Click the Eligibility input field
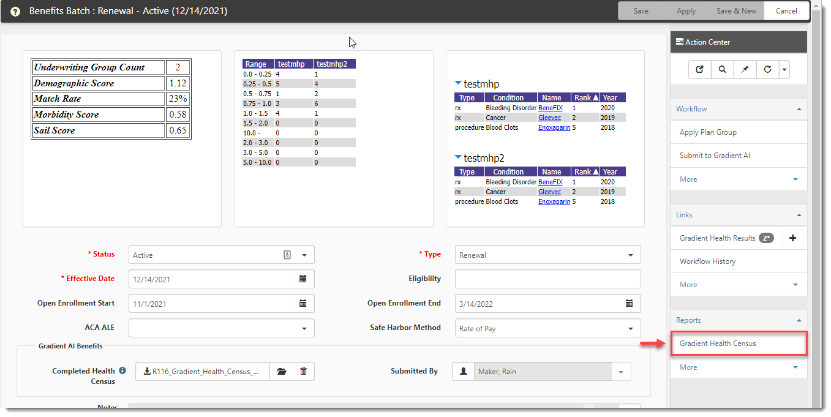The width and height of the screenshot is (831, 417). pyautogui.click(x=547, y=279)
